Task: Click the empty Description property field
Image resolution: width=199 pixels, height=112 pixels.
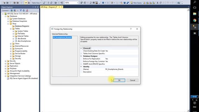Action: (x=122, y=72)
